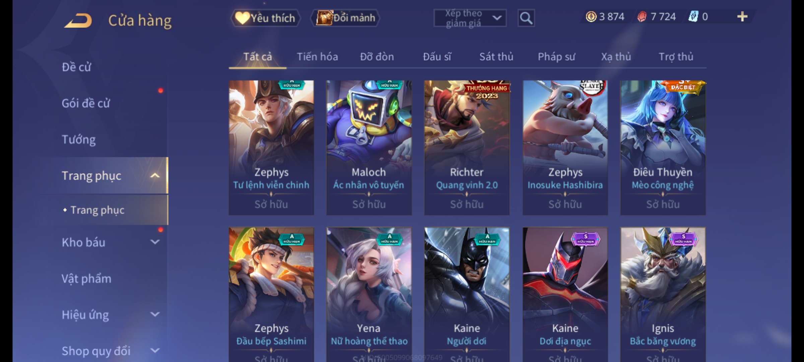804x362 pixels.
Task: Switch to the Pháp sư tab
Action: pyautogui.click(x=556, y=57)
